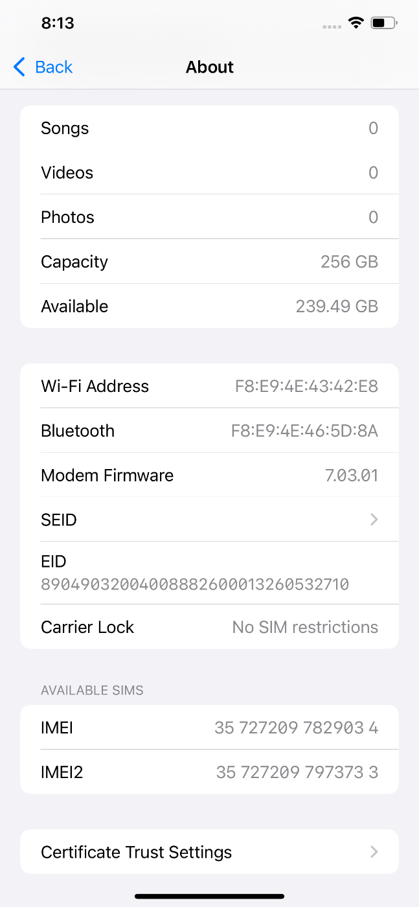Tap the battery status icon
419x907 pixels.
pyautogui.click(x=383, y=23)
